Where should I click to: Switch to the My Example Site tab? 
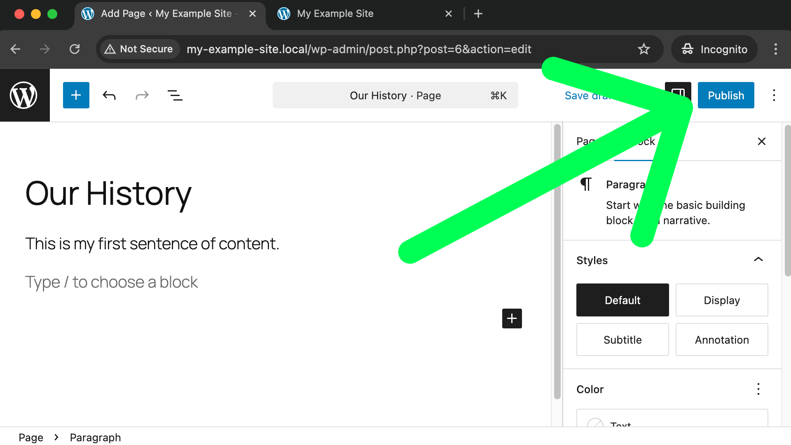pyautogui.click(x=335, y=14)
